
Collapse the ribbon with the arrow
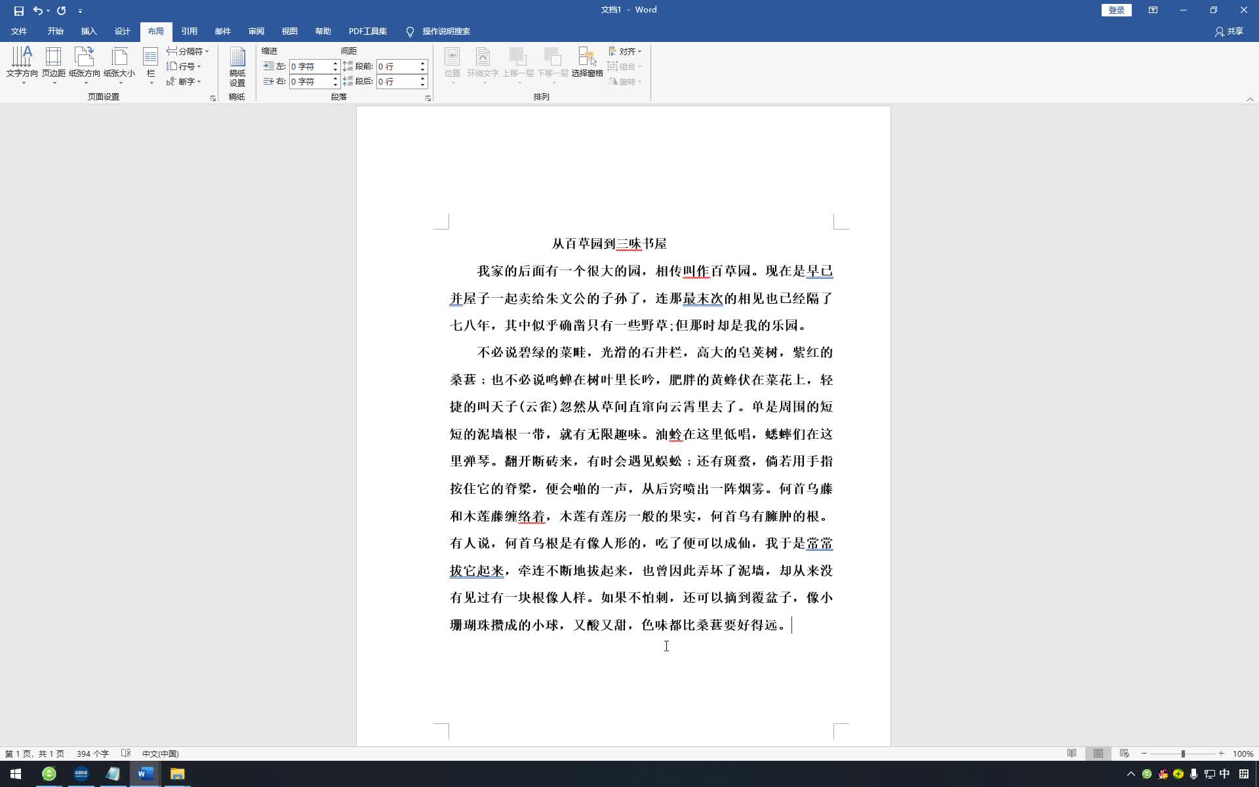1250,99
